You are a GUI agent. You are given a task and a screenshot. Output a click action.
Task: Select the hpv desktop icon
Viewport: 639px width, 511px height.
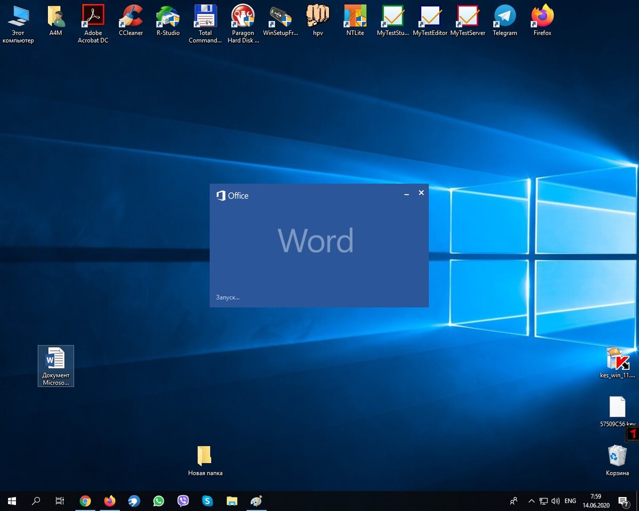[x=318, y=21]
